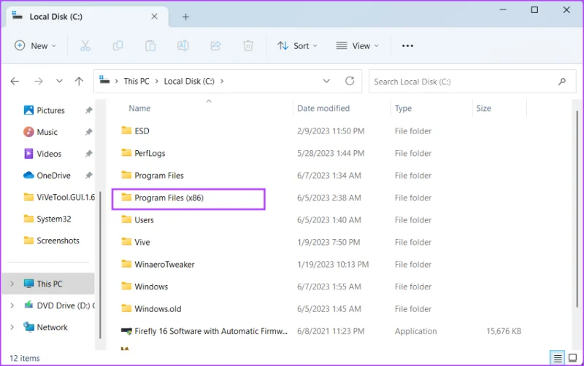Click the pin icon beside Music

click(88, 132)
